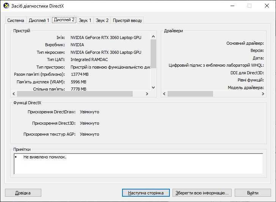Minimize the DirectX diagnostic window
The image size is (276, 202).
[x=232, y=6]
